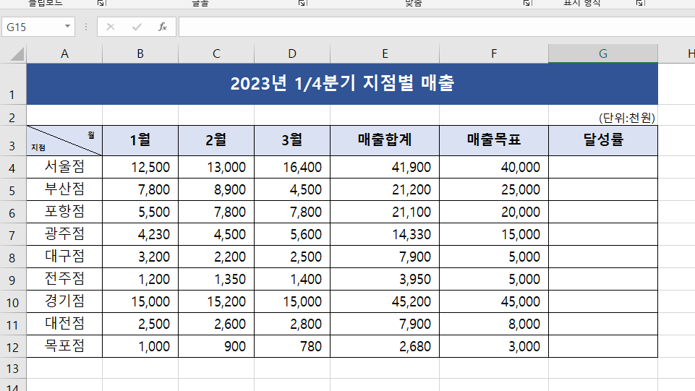Open number format group dialog launcher
The image size is (695, 391).
[640, 3]
